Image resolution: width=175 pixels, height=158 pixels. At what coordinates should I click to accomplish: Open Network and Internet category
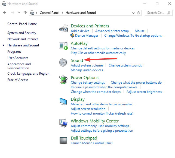pos(23,39)
